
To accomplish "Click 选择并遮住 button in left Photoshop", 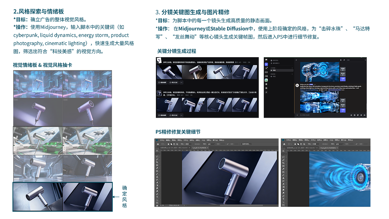I will (246, 144).
